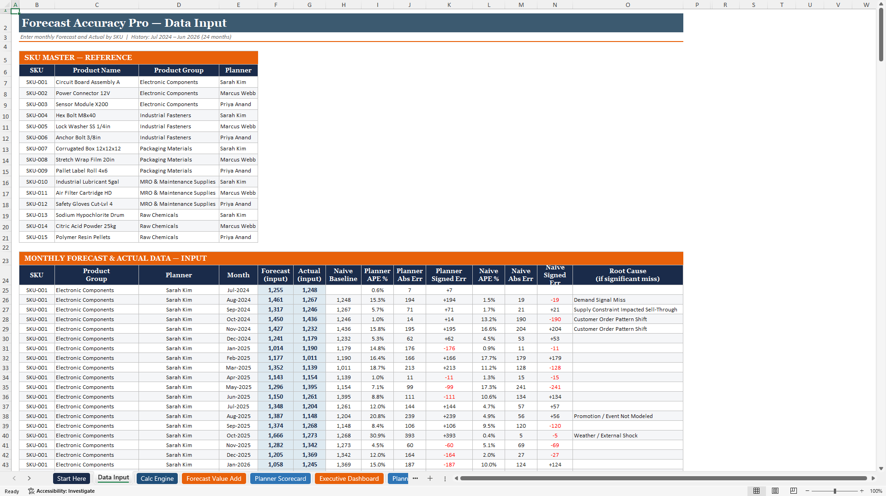This screenshot has height=496, width=886.
Task: Switch to Normal view icon
Action: (x=756, y=491)
